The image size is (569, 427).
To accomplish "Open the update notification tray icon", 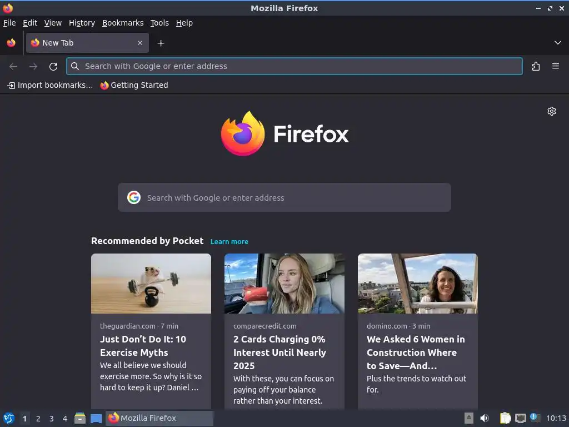I will coord(535,418).
